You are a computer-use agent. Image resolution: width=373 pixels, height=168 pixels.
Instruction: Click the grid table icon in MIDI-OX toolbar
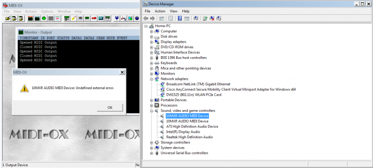point(51,18)
